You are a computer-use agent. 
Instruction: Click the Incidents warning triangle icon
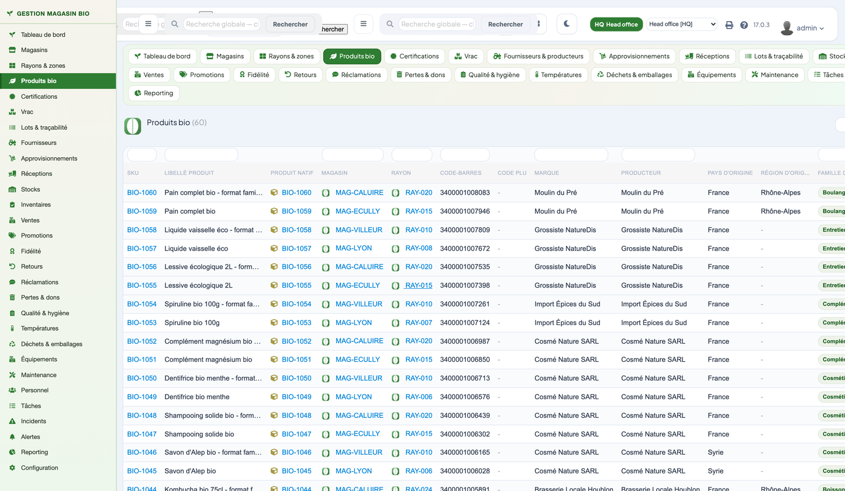click(12, 421)
